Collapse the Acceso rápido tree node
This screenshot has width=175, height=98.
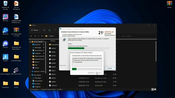click(30, 42)
